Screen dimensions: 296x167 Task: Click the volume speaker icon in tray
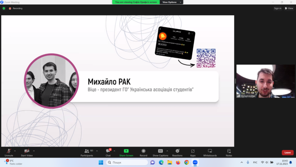[x=267, y=163]
